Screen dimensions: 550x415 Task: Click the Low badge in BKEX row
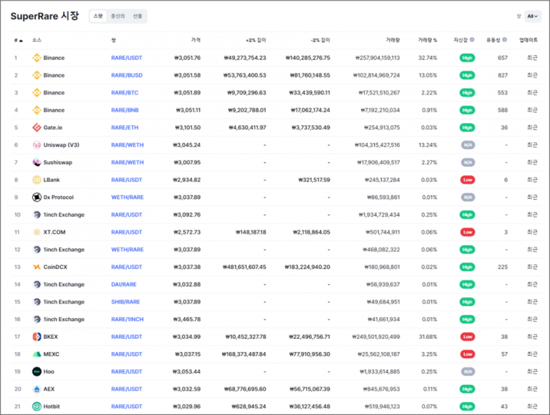(x=467, y=337)
